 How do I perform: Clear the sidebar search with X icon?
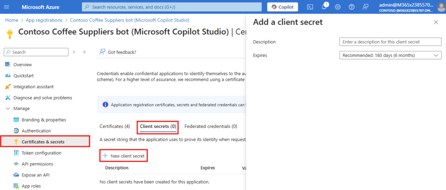(x=74, y=52)
